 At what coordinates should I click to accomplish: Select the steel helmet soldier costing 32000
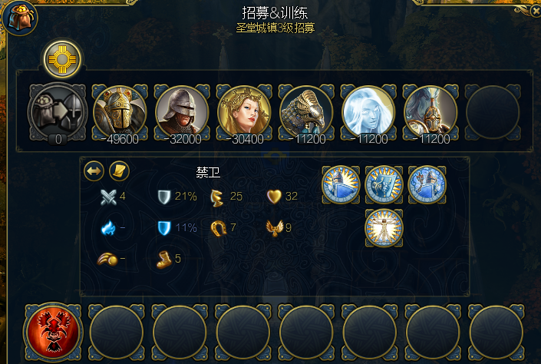(182, 113)
